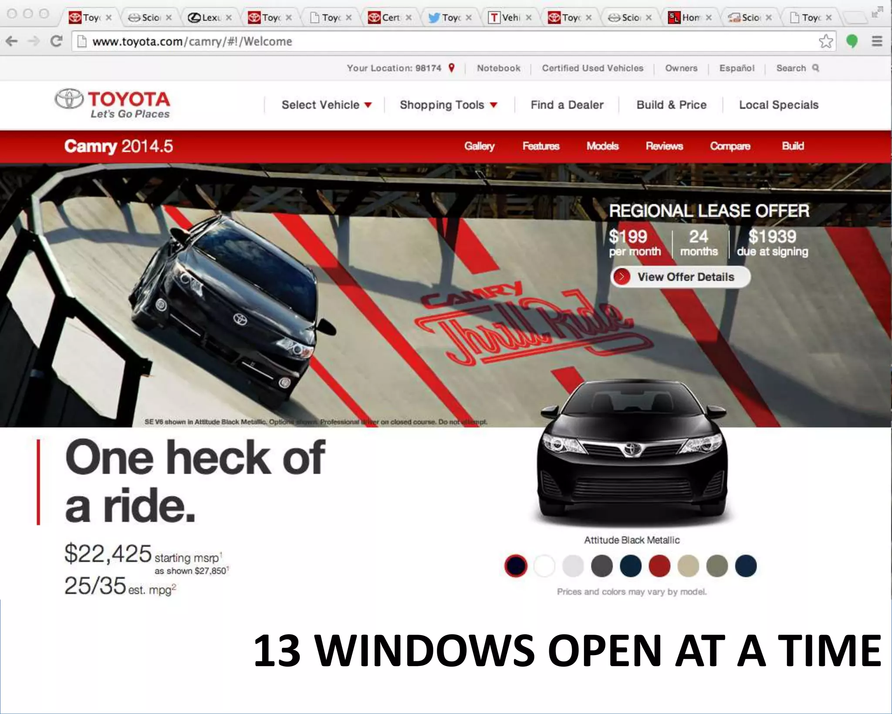Click the Notebook link

[499, 68]
